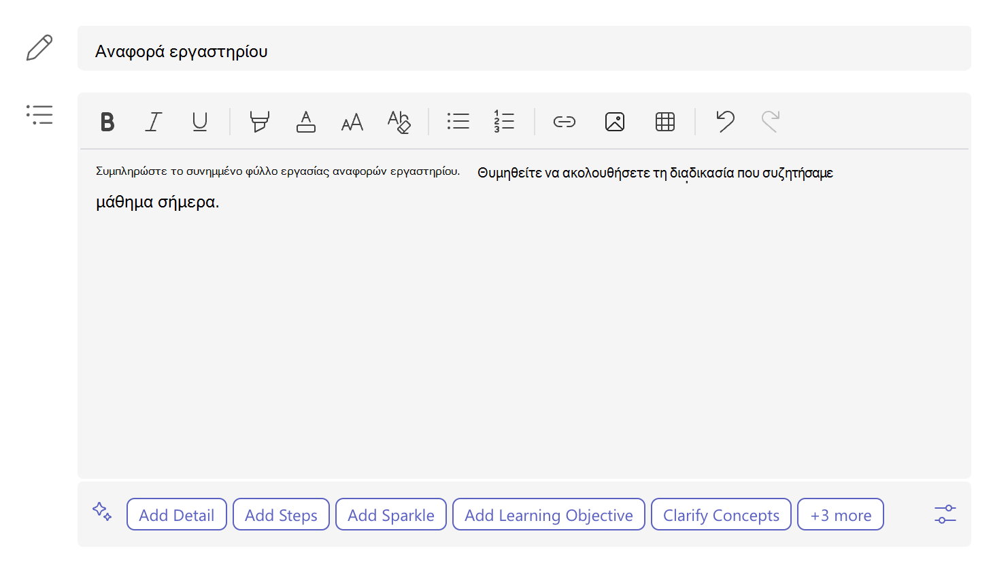Click the text starting 'Θυμηθείτε να ακολουθήσετε'
Viewport: 993px width, 574px height.
pyautogui.click(x=655, y=173)
